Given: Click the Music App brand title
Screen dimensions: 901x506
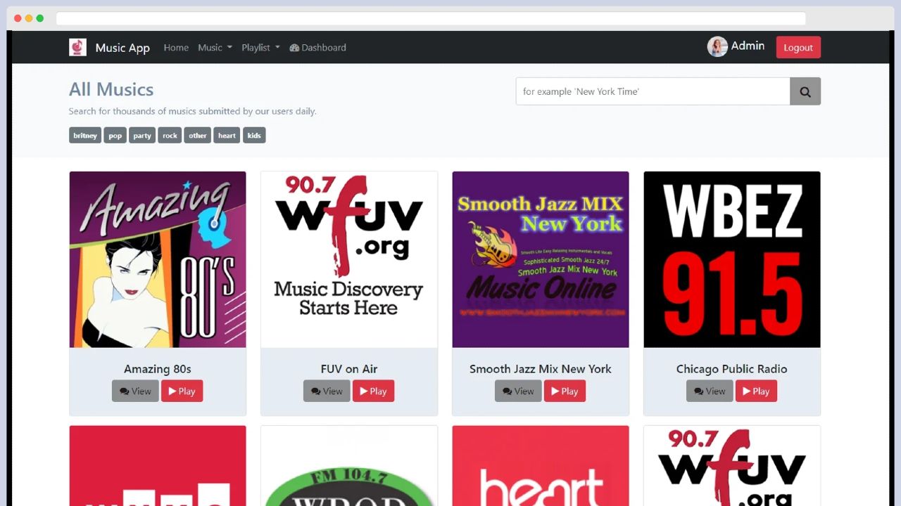Looking at the screenshot, I should click(122, 48).
